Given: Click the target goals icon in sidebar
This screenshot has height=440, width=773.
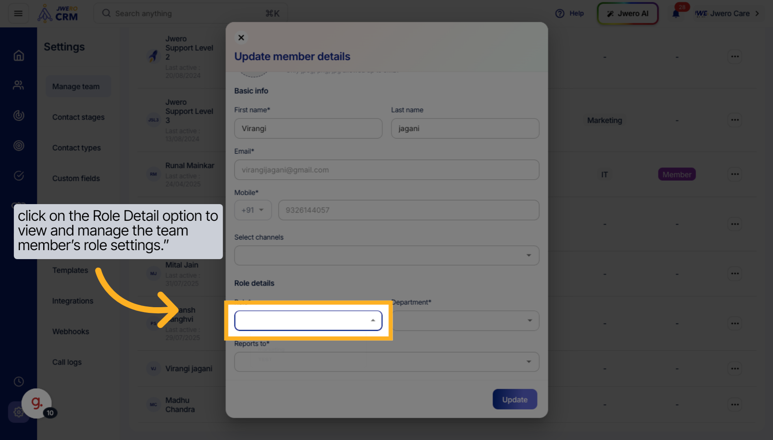Looking at the screenshot, I should coord(19,145).
